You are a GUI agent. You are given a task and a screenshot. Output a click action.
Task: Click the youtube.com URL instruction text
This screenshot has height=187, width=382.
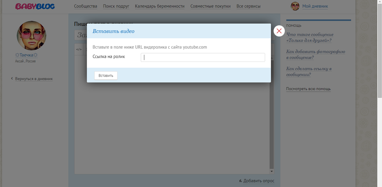(150, 47)
